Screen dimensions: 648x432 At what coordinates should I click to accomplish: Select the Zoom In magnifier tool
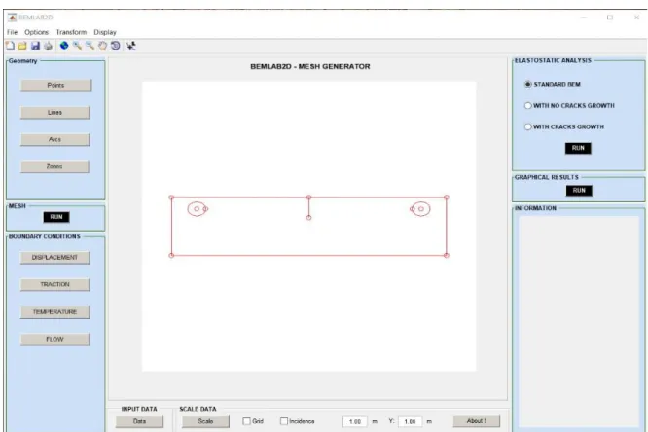[77, 46]
